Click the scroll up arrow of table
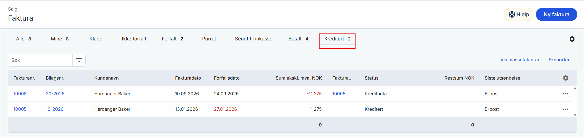 (575, 88)
